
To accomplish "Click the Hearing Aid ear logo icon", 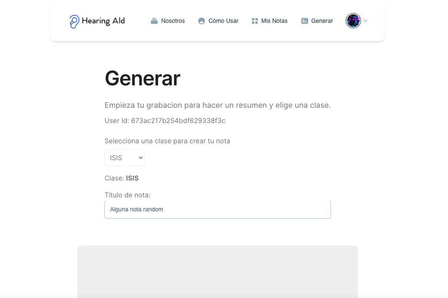I will click(x=74, y=22).
